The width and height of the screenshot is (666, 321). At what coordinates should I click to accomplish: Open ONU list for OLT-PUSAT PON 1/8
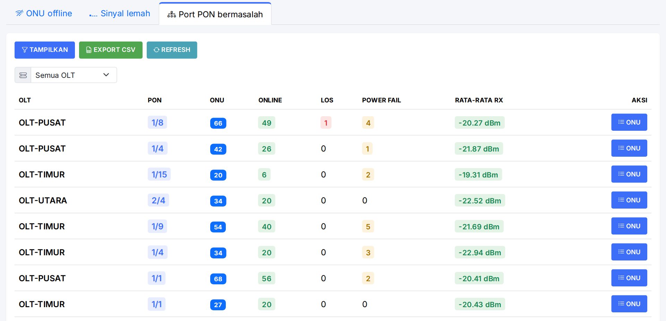point(629,122)
